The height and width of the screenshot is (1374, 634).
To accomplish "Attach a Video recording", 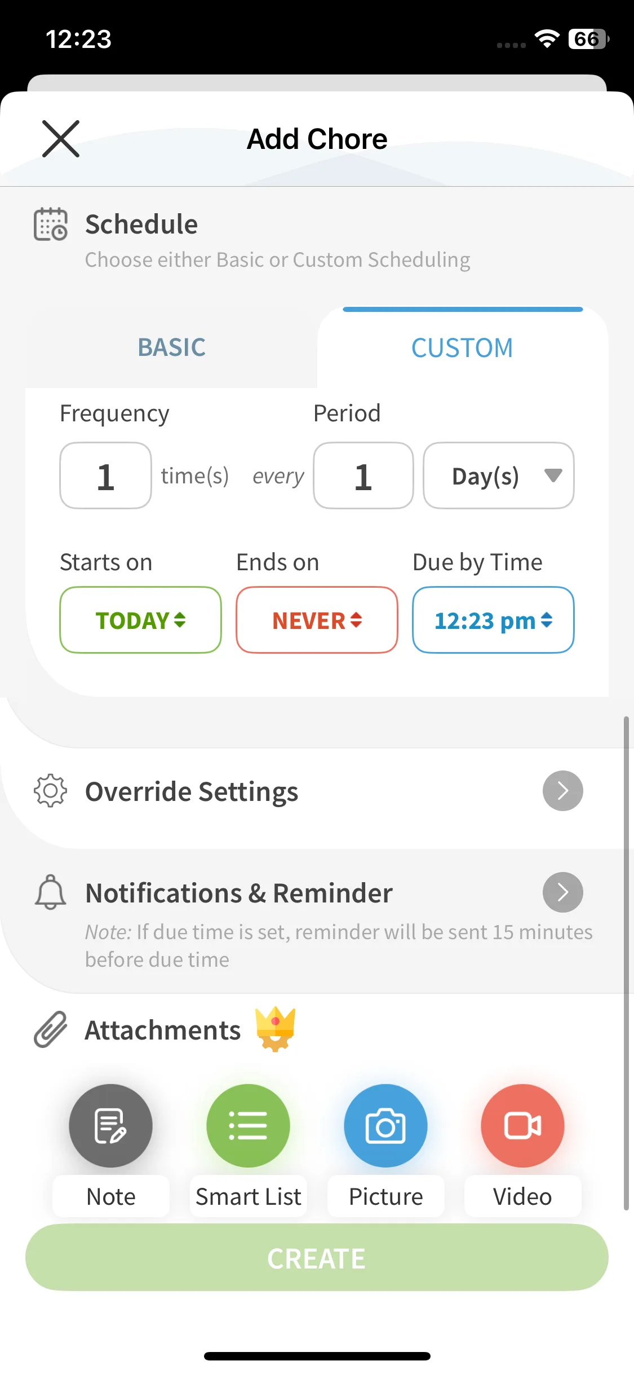I will click(x=522, y=1126).
